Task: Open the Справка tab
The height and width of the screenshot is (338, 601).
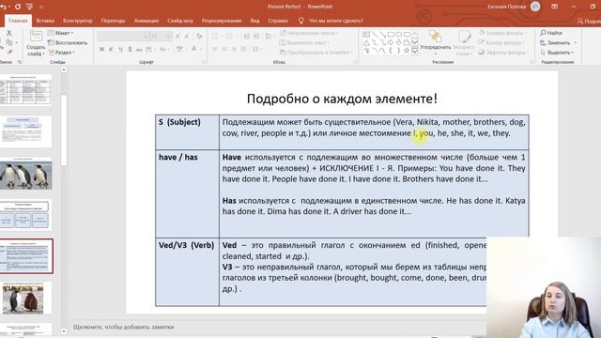Action: pyautogui.click(x=278, y=21)
